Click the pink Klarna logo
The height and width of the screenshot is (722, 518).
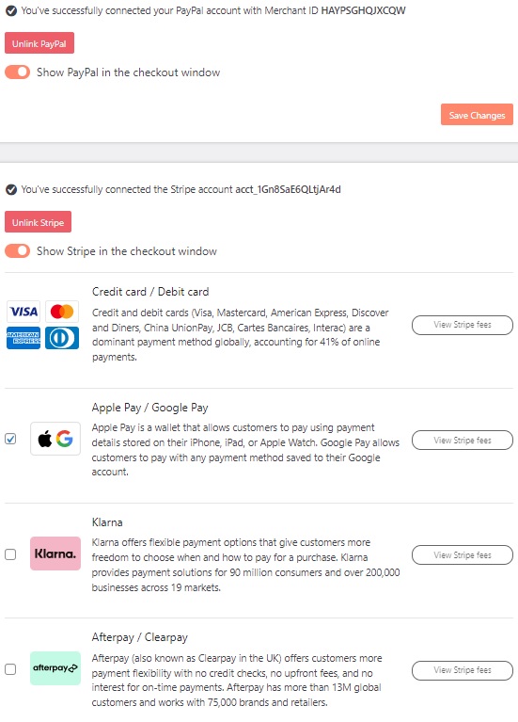[x=55, y=554]
